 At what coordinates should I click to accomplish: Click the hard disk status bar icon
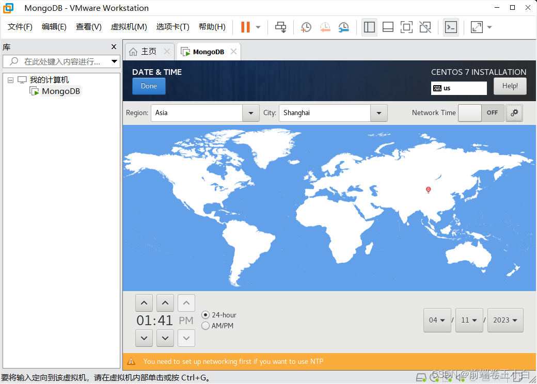click(421, 377)
